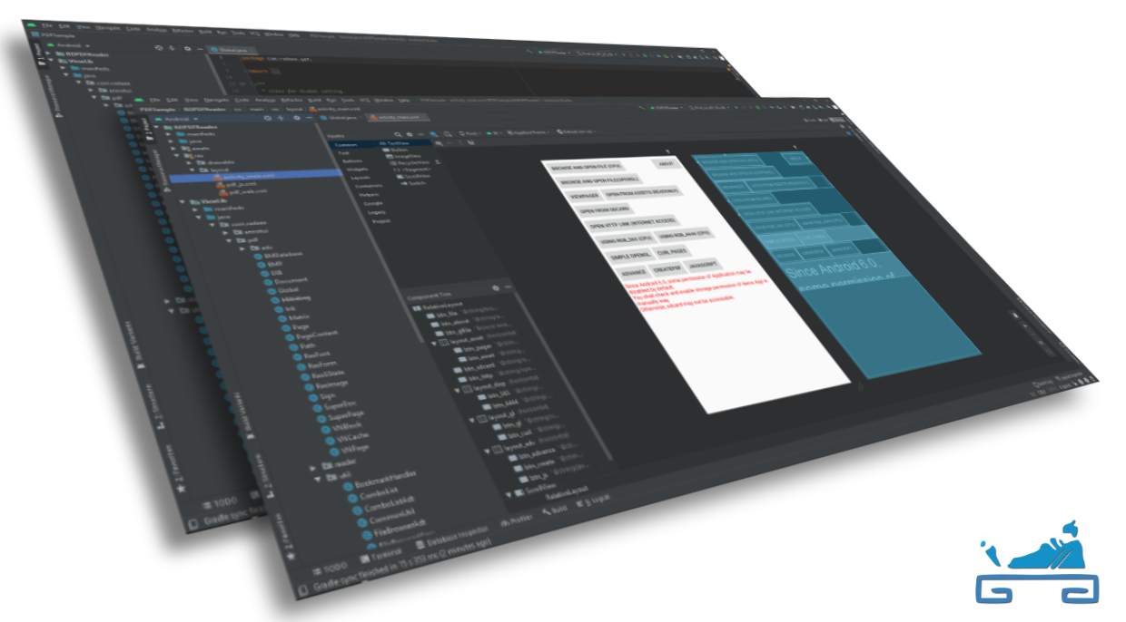Select activity_main.xml in the front window's project tree
The image size is (1126, 622).
click(x=249, y=176)
